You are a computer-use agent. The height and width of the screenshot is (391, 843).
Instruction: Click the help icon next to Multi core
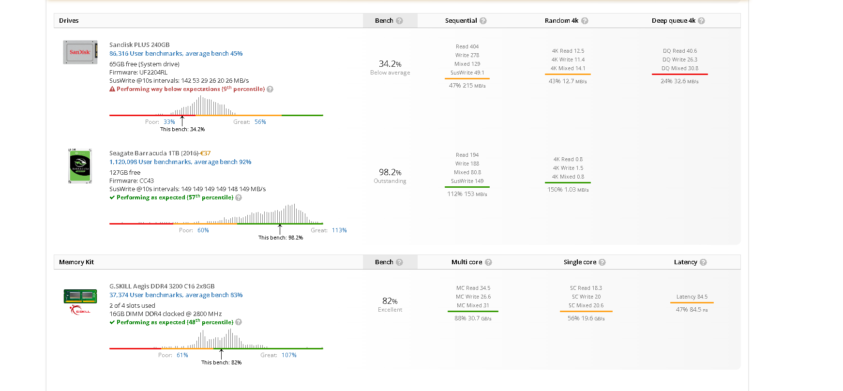click(488, 262)
